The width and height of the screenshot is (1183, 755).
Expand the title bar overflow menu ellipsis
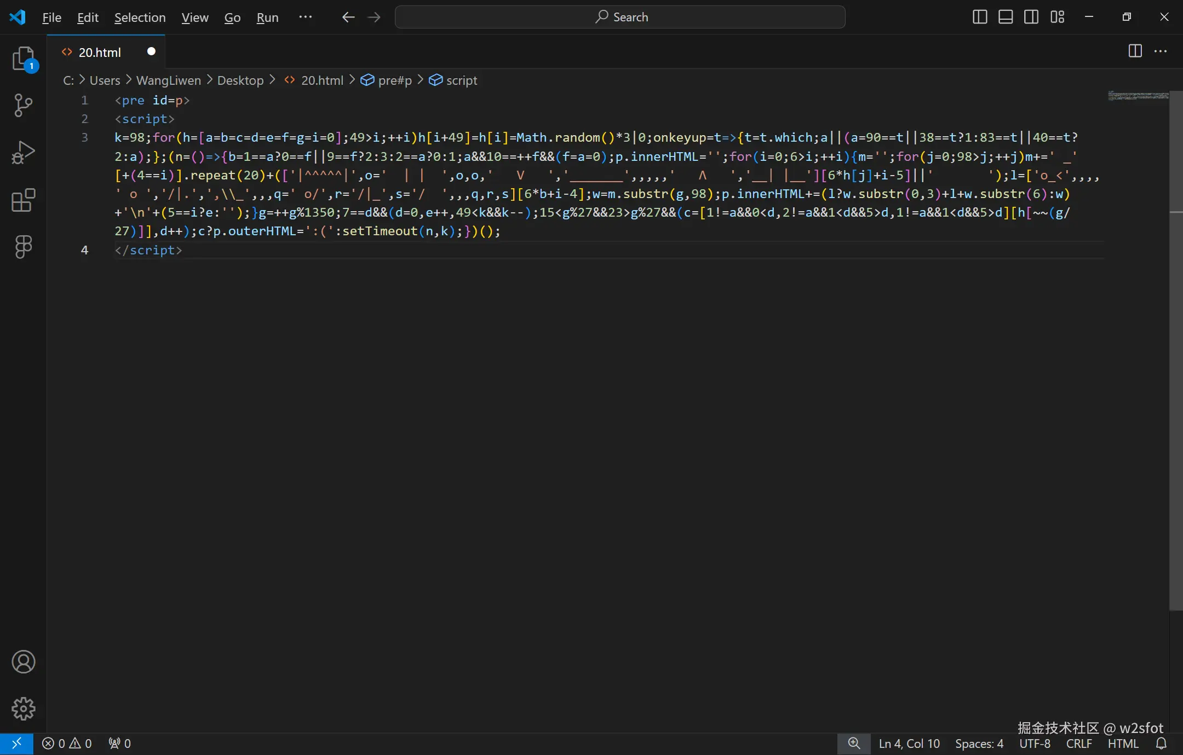(x=305, y=17)
